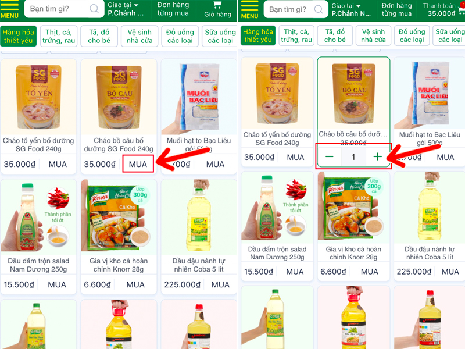Select the Thịt, cá, trứng, rau tab in the left screenshot
The height and width of the screenshot is (349, 465).
59,36
